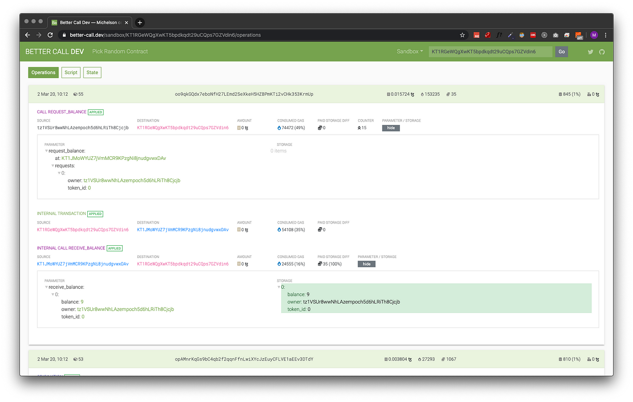Viewport: 633px width, 402px height.
Task: Click the padlock site info icon
Action: (x=65, y=35)
